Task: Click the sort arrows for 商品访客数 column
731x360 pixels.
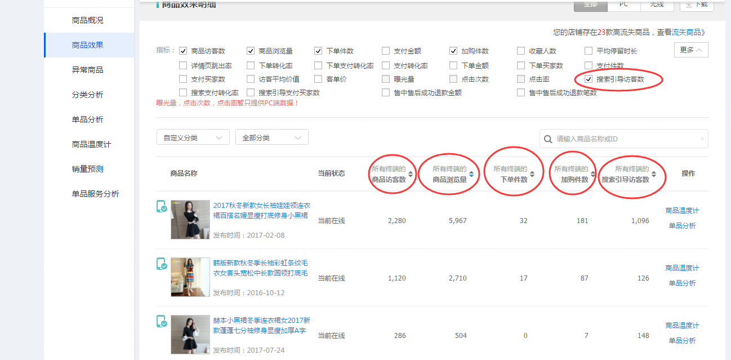Action: (411, 175)
